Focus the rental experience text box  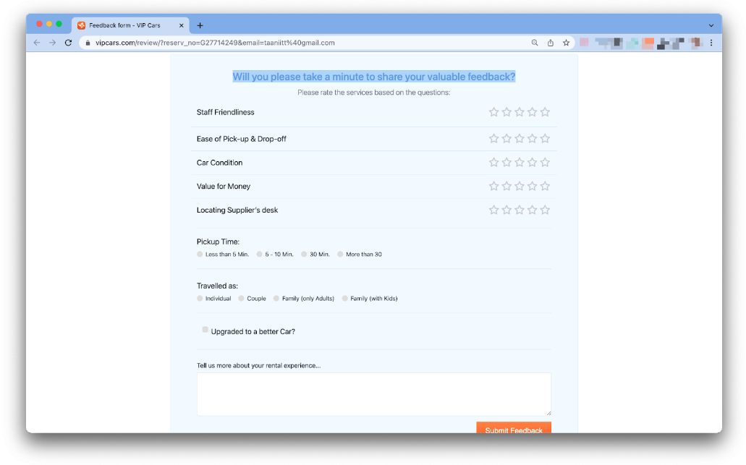(374, 394)
